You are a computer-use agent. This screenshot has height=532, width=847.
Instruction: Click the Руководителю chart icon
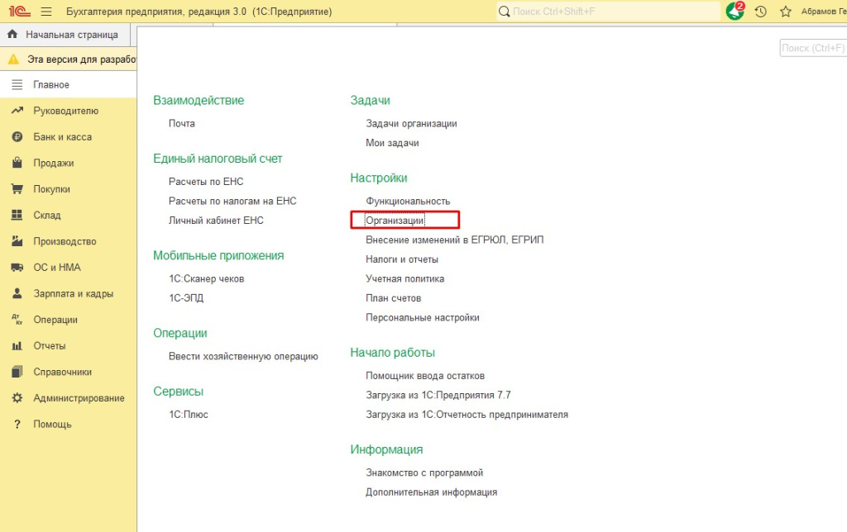pos(17,111)
